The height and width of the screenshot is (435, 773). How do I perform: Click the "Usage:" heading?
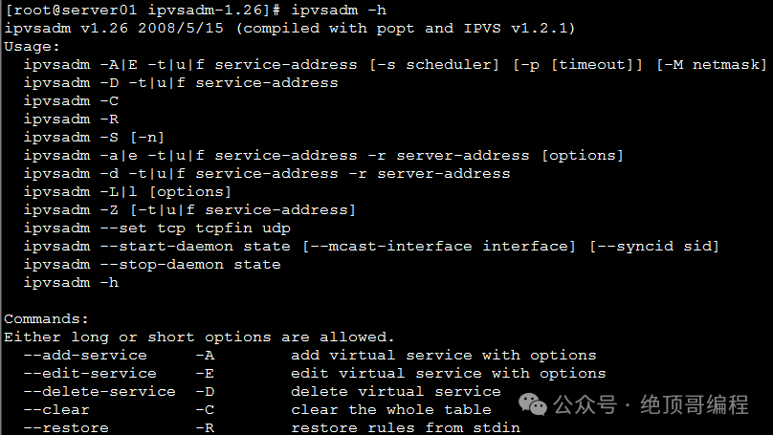[x=32, y=46]
